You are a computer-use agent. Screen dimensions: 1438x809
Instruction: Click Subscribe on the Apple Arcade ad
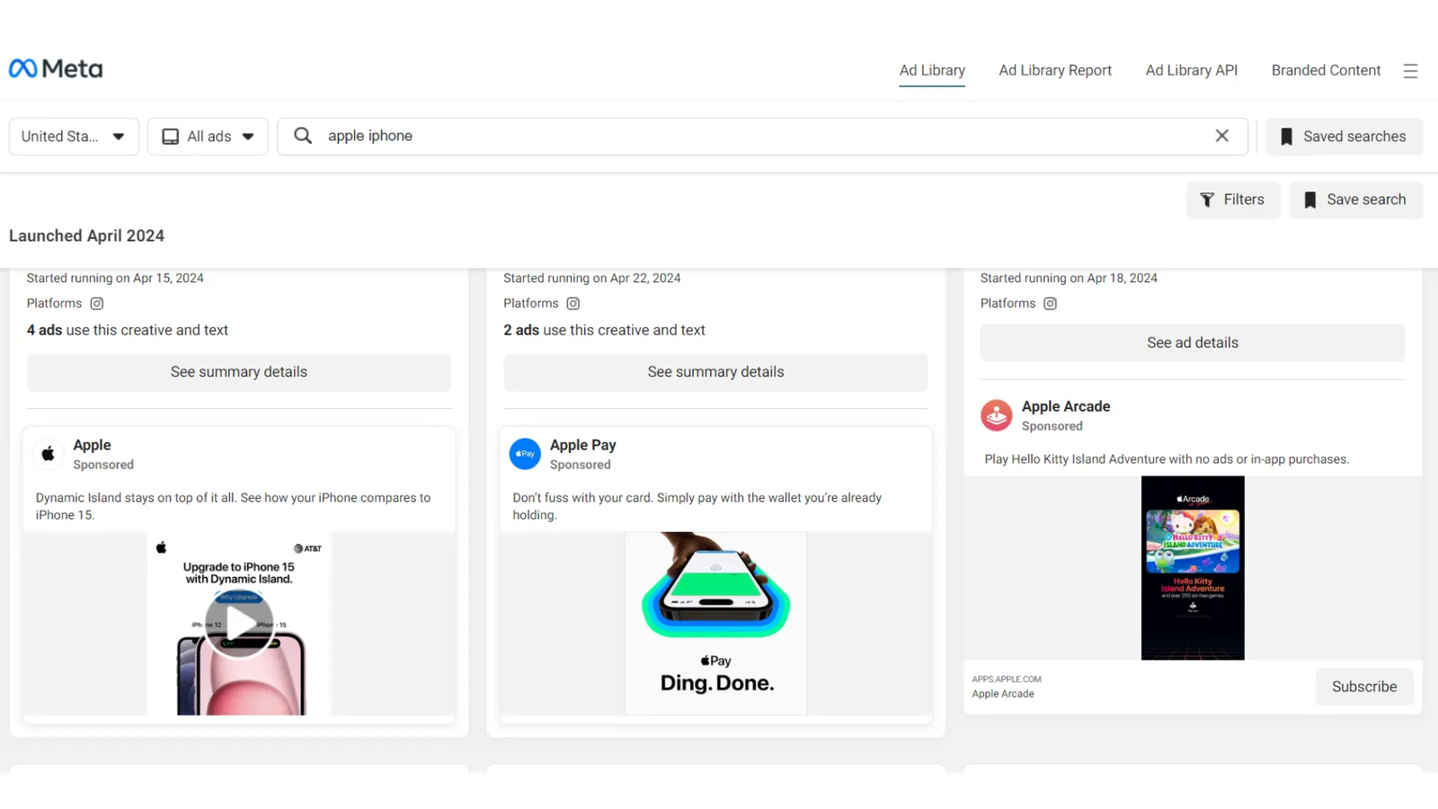point(1364,687)
